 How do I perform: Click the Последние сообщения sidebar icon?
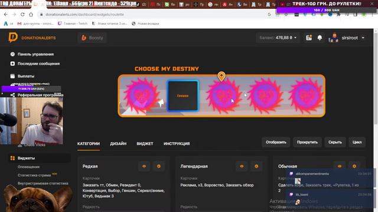click(x=12, y=64)
